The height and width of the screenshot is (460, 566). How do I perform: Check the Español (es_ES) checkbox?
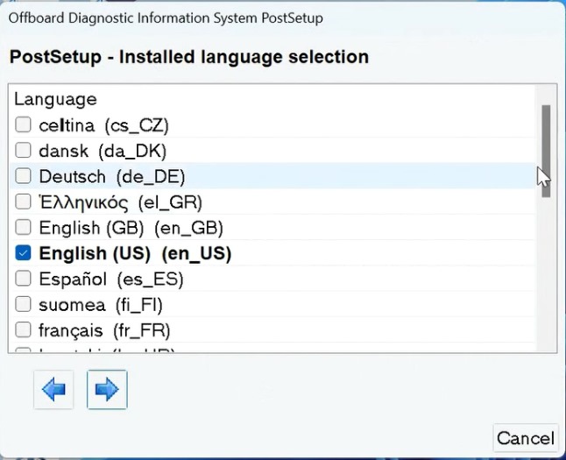click(x=24, y=280)
